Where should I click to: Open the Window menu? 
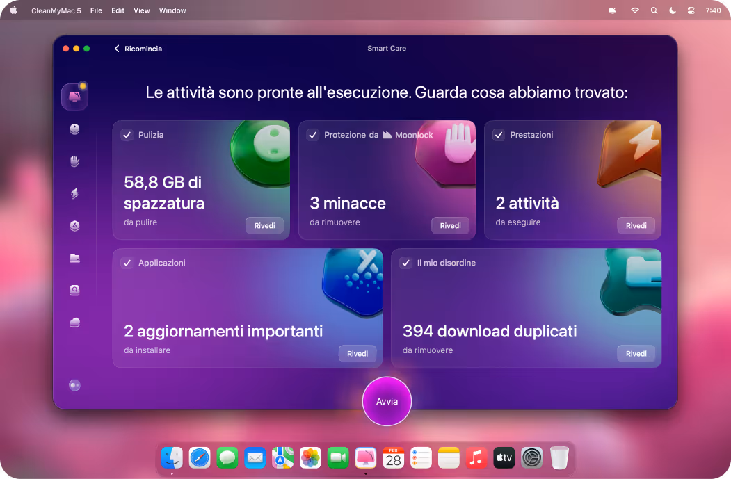(x=172, y=10)
